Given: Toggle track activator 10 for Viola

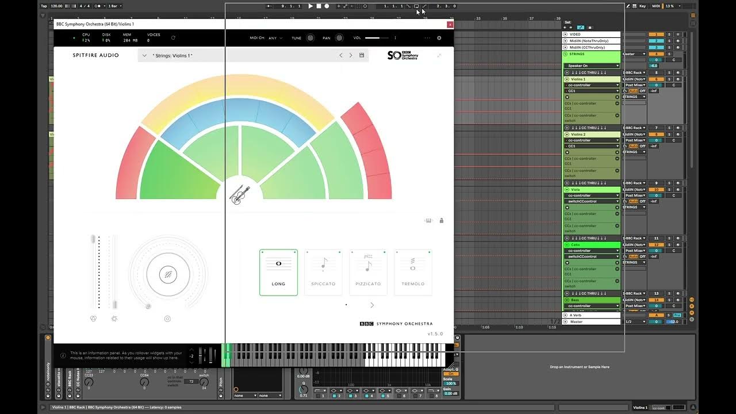Looking at the screenshot, I should [x=656, y=189].
